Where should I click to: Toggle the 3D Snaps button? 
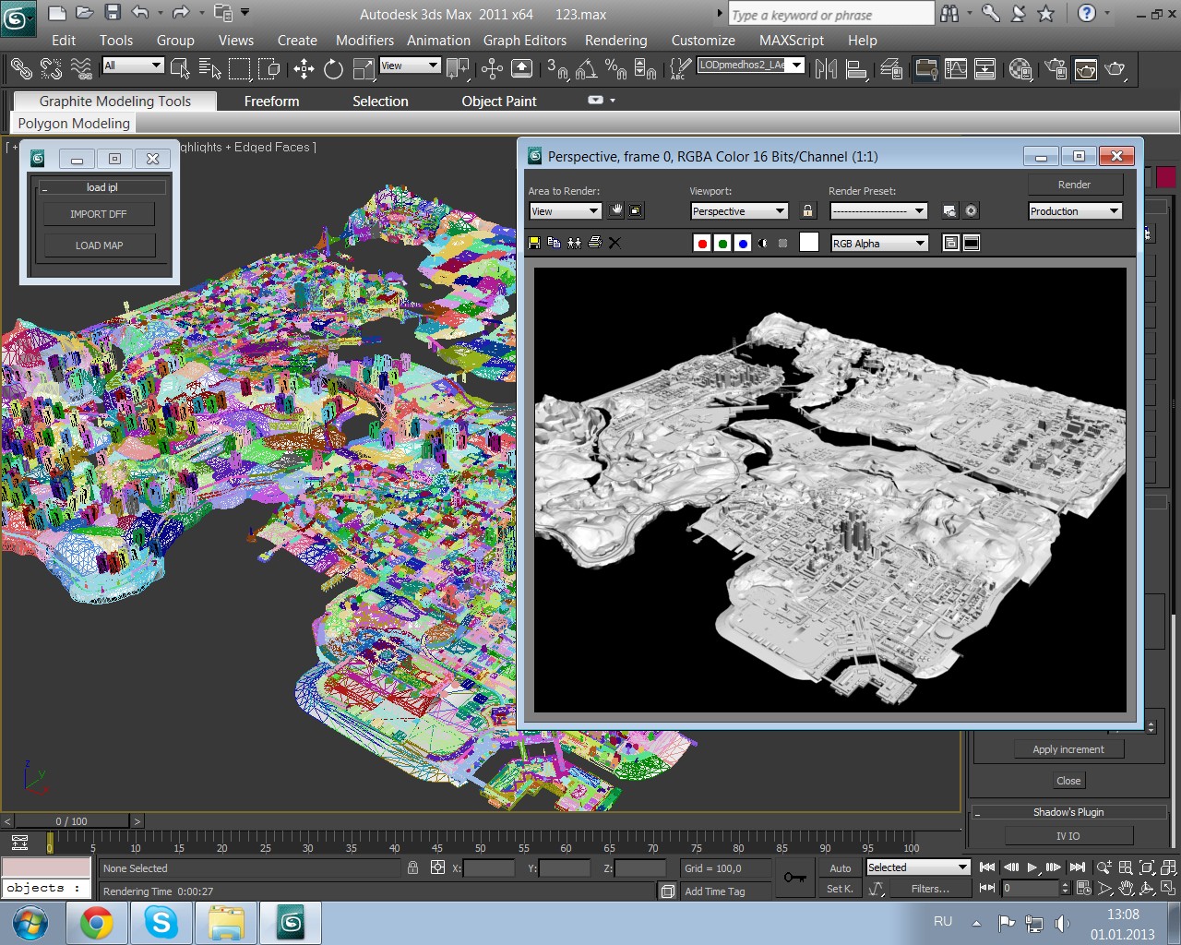point(557,68)
